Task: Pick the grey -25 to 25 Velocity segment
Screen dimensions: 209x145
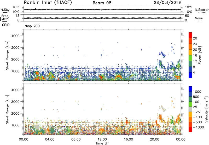Action: tap(190, 109)
